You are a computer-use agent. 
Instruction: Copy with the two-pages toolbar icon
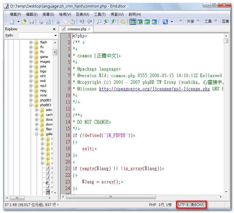(x=65, y=22)
